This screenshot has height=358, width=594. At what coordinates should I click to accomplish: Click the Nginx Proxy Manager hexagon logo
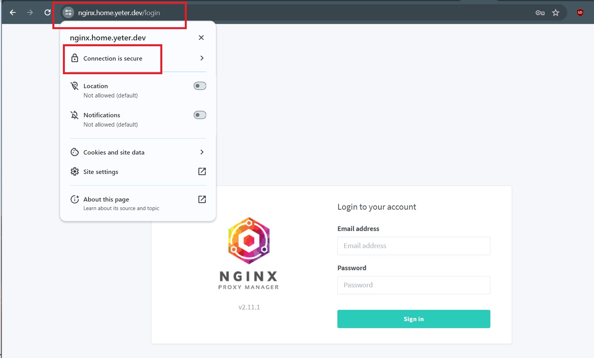tap(249, 241)
